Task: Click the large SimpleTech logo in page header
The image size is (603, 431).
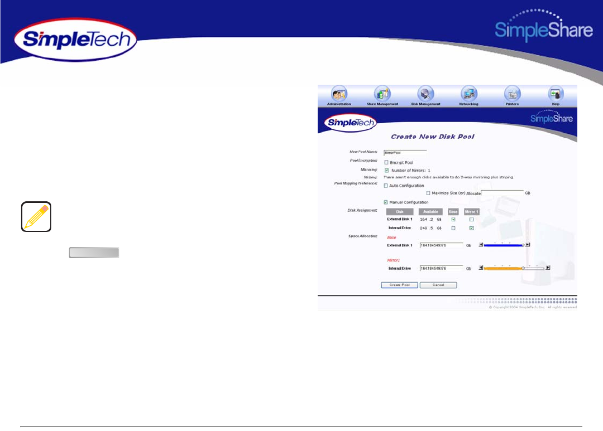Action: click(75, 40)
